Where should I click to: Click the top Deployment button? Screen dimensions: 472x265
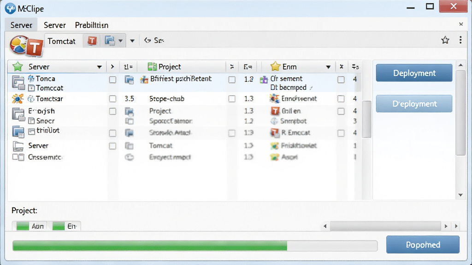pyautogui.click(x=414, y=73)
